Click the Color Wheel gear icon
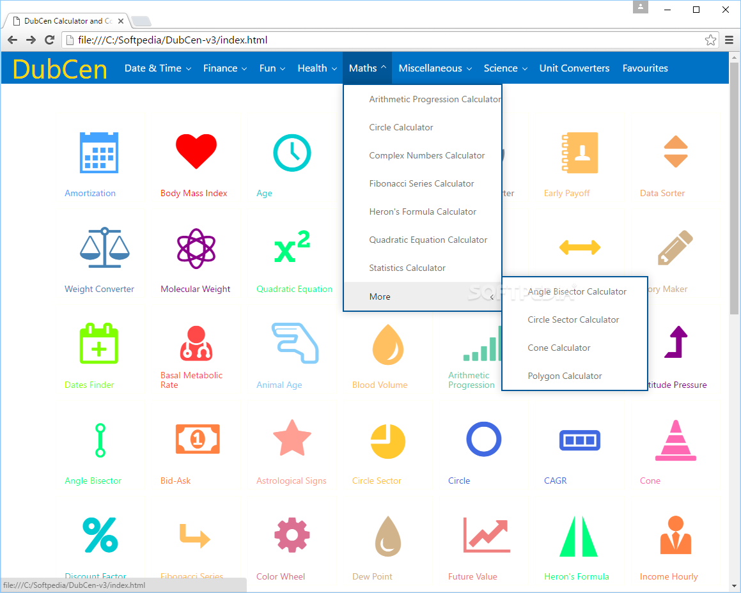This screenshot has width=741, height=593. click(x=292, y=535)
